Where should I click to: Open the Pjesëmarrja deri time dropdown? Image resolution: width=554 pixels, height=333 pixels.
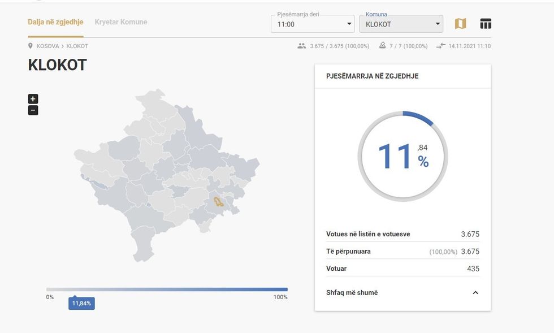coord(313,24)
